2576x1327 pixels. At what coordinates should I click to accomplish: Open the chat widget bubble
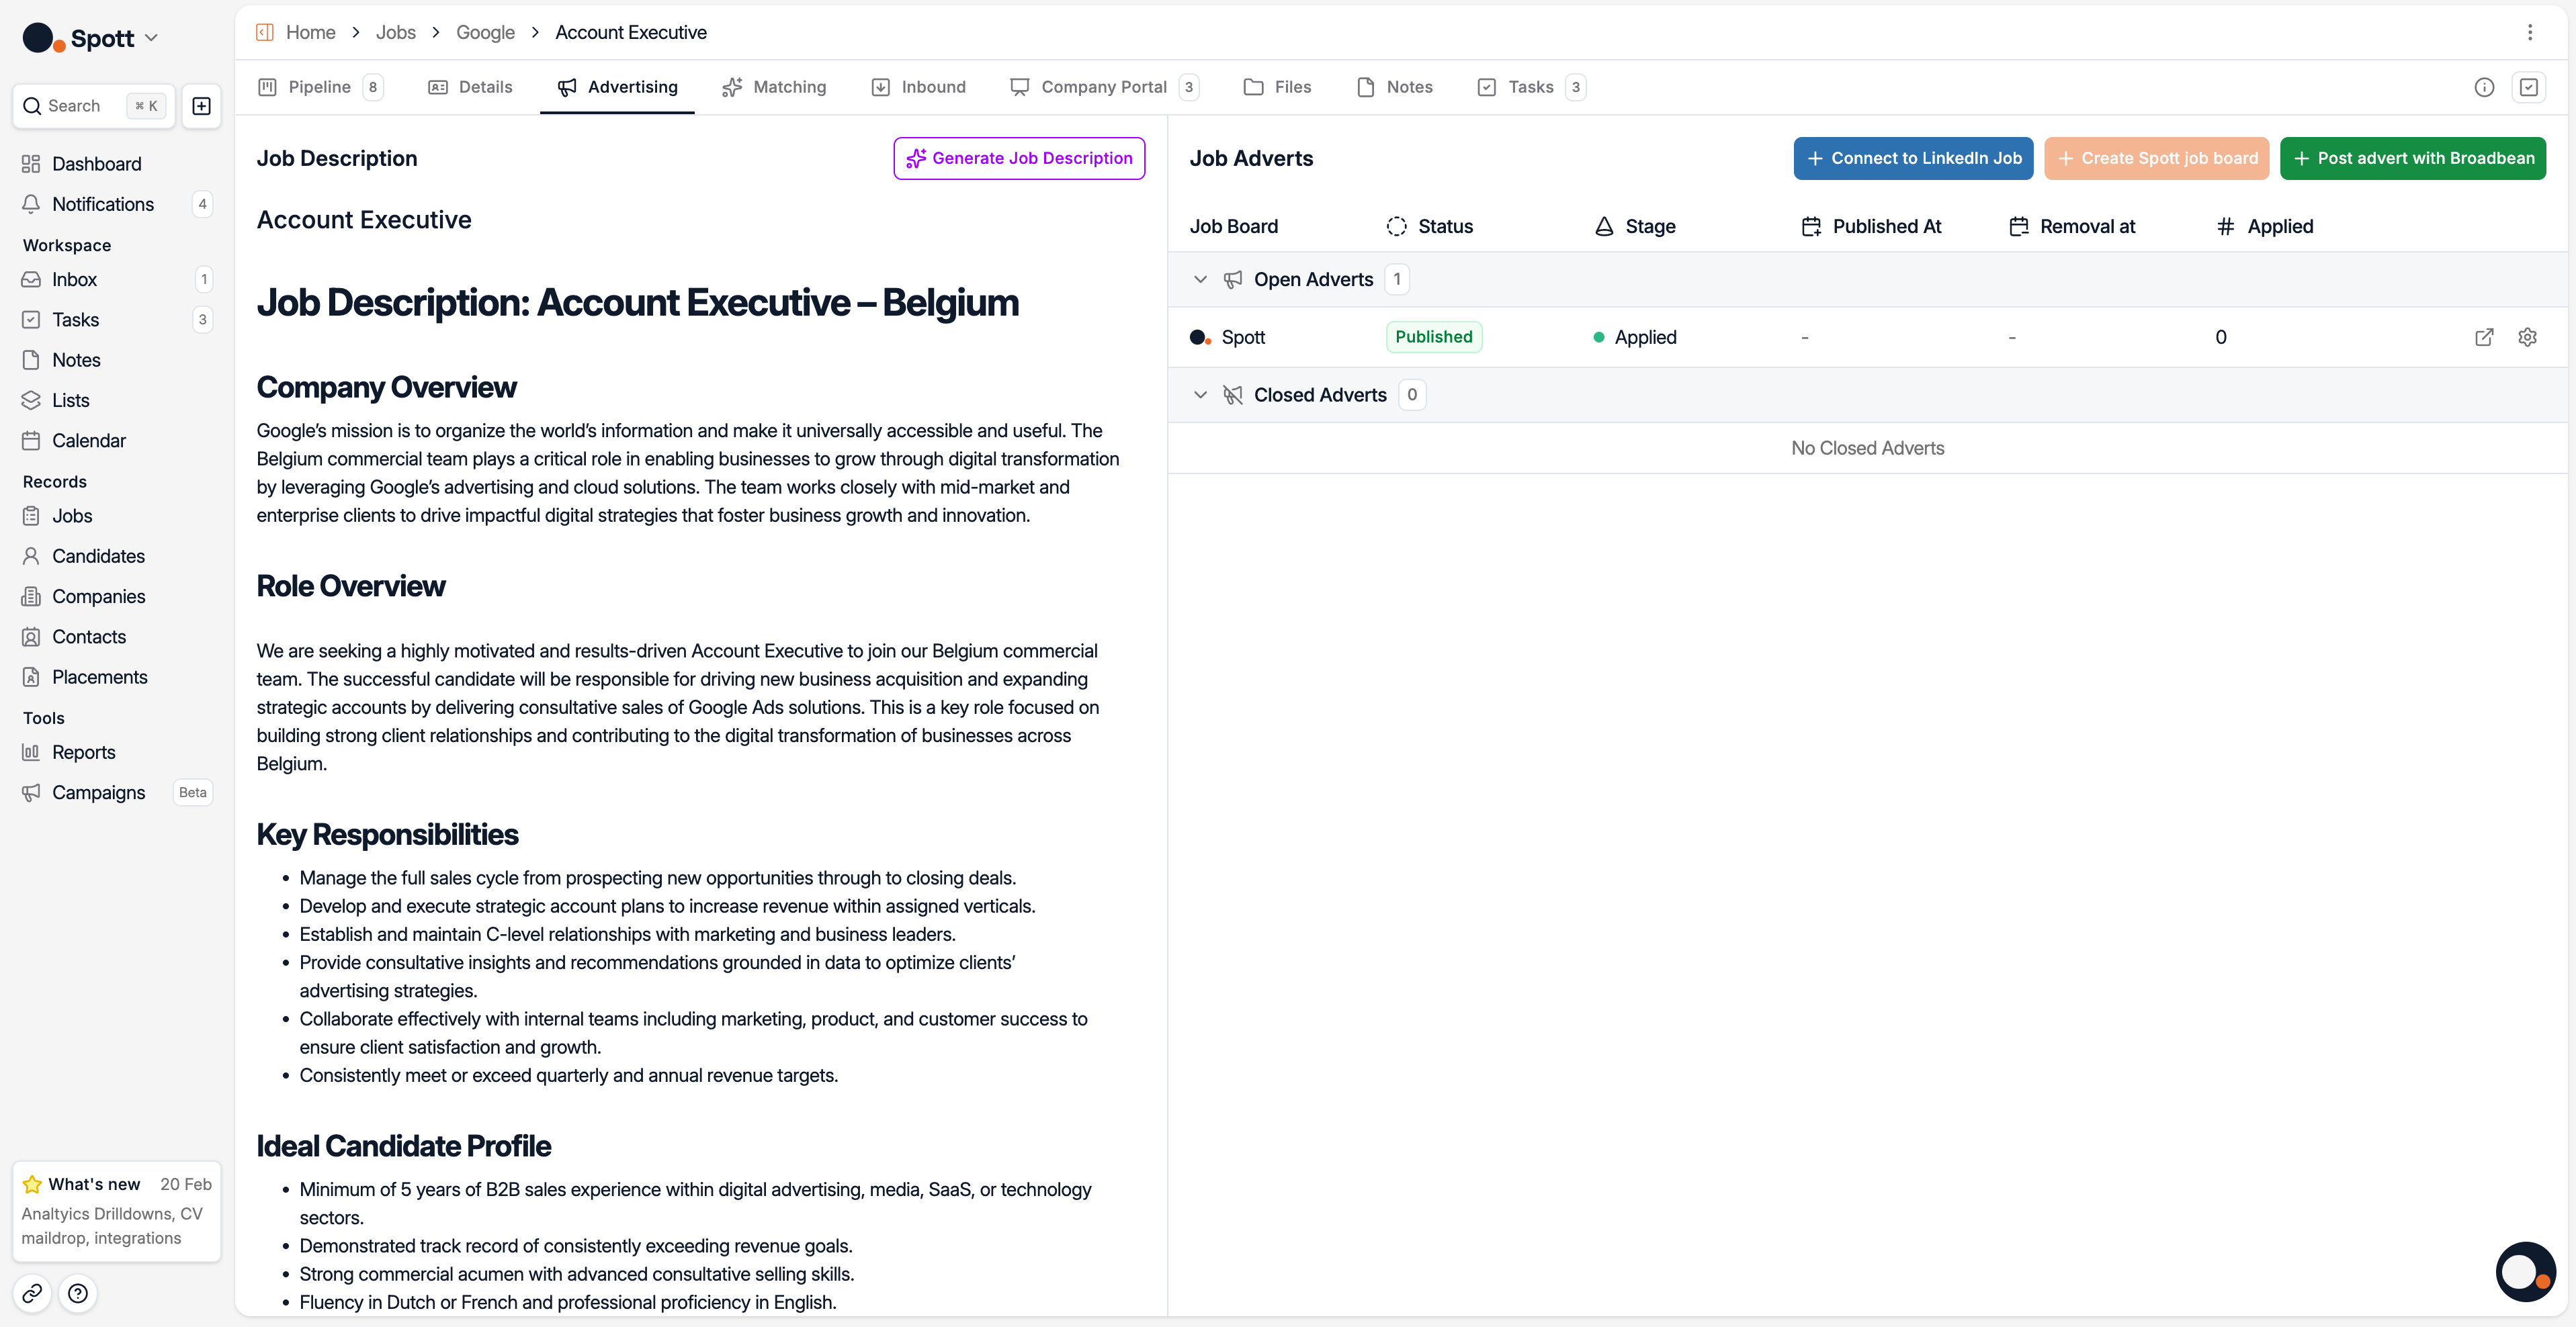pyautogui.click(x=2525, y=1271)
